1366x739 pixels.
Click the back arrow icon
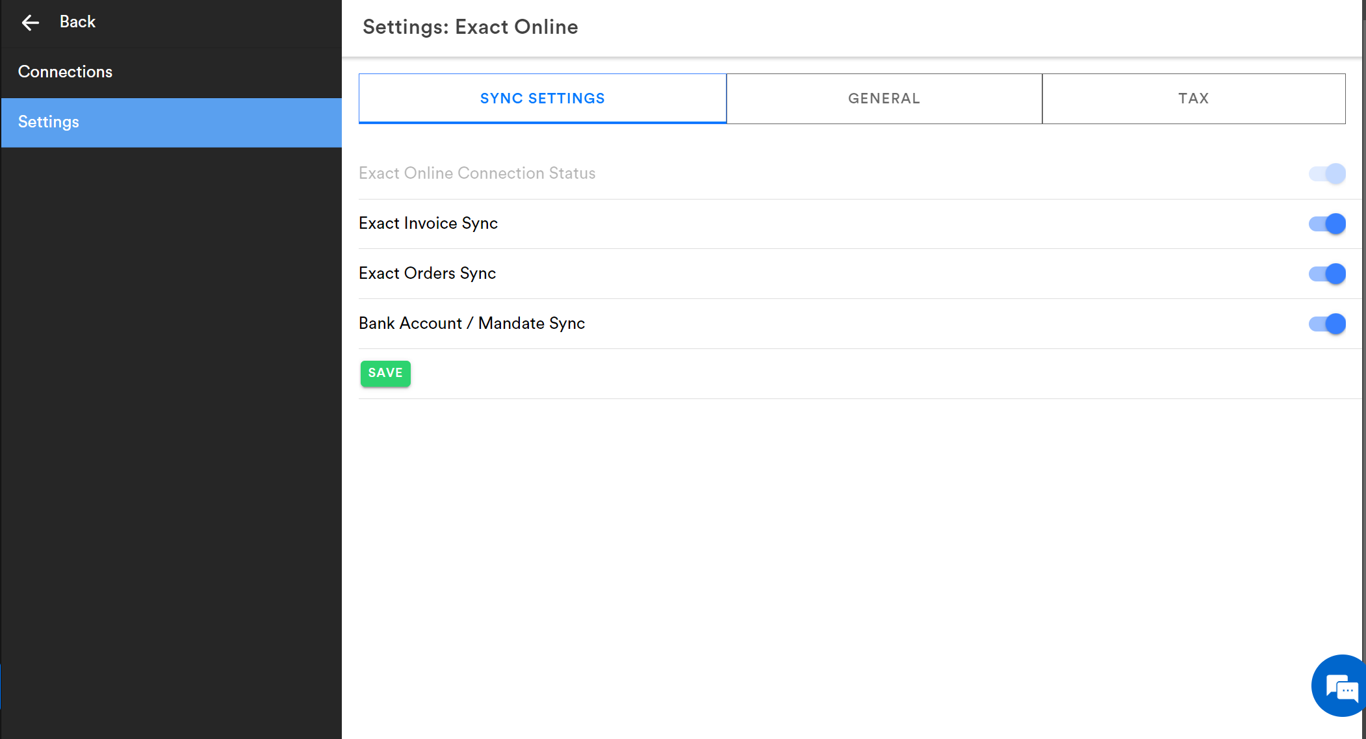click(x=31, y=23)
